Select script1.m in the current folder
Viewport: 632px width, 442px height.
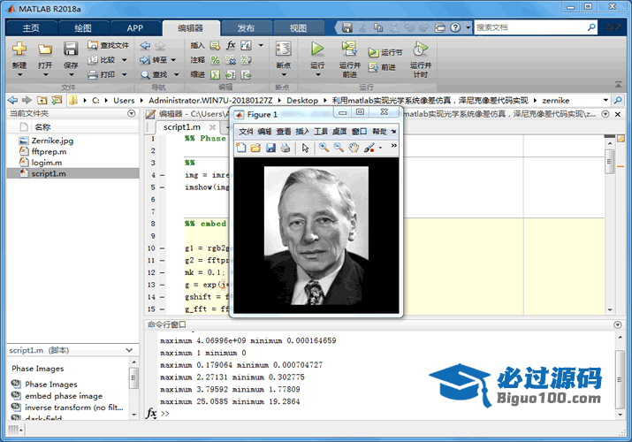[73, 173]
